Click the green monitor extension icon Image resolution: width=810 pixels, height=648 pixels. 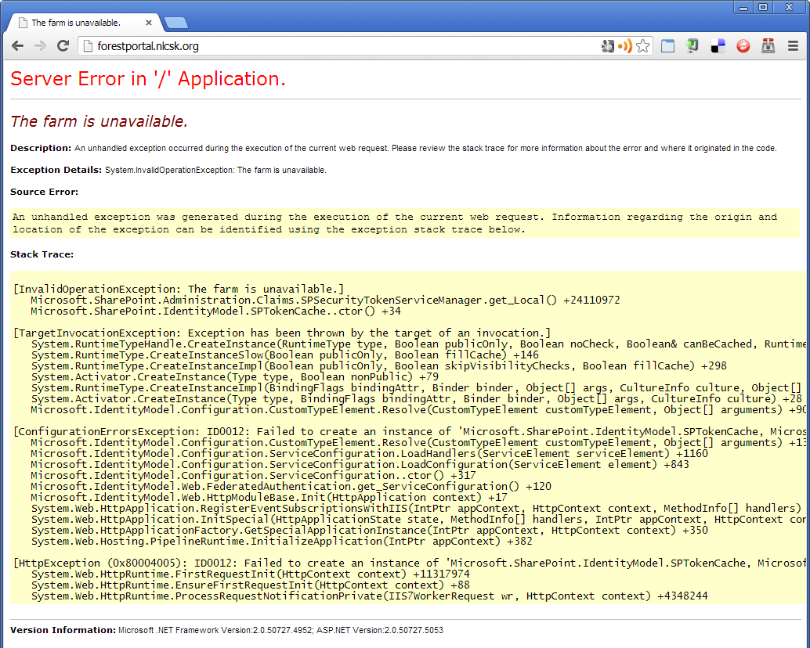pos(692,46)
